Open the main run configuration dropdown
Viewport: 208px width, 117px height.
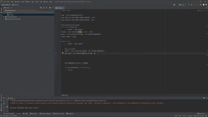[x=182, y=5]
